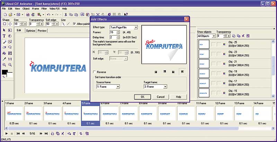277x142 pixels.
Task: Open the Video F/X menu
Action: tap(54, 8)
